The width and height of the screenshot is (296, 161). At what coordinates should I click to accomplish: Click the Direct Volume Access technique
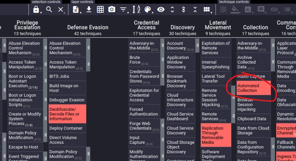[67, 140]
